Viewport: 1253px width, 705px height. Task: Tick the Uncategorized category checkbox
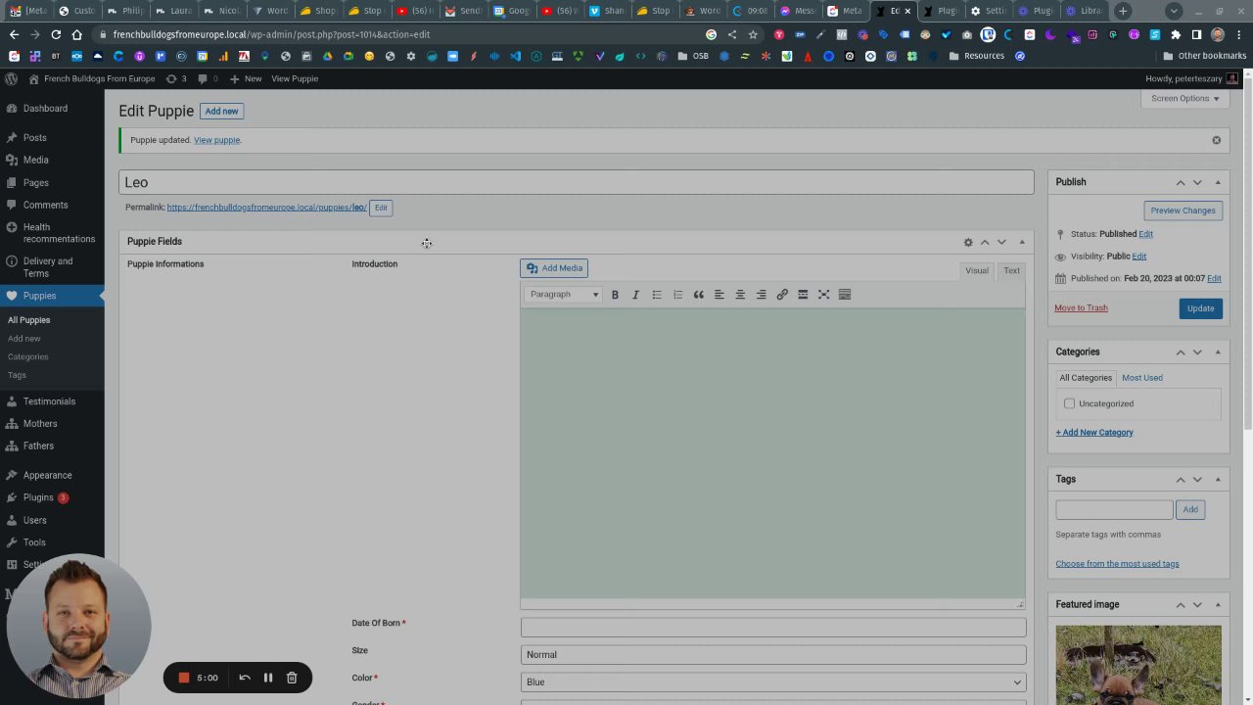click(x=1069, y=403)
